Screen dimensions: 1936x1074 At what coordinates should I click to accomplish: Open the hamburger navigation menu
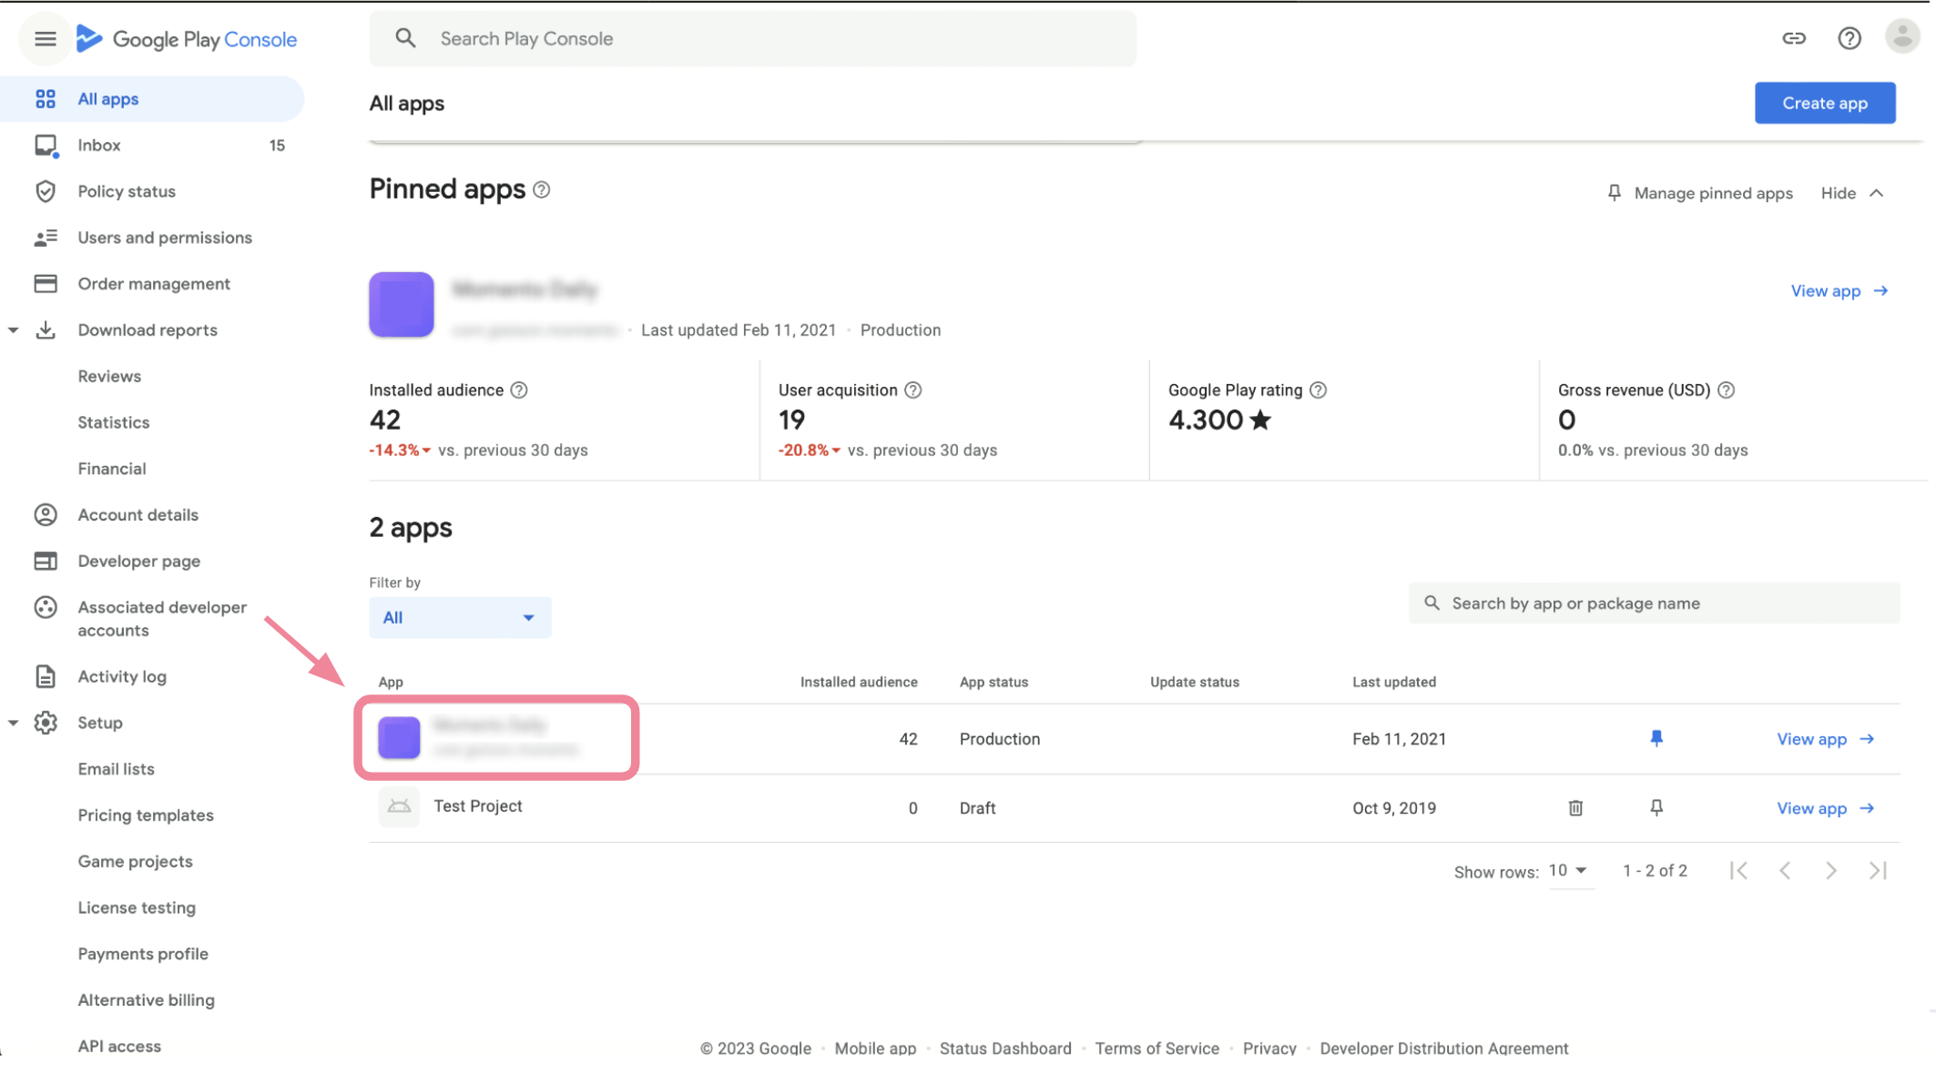[45, 38]
